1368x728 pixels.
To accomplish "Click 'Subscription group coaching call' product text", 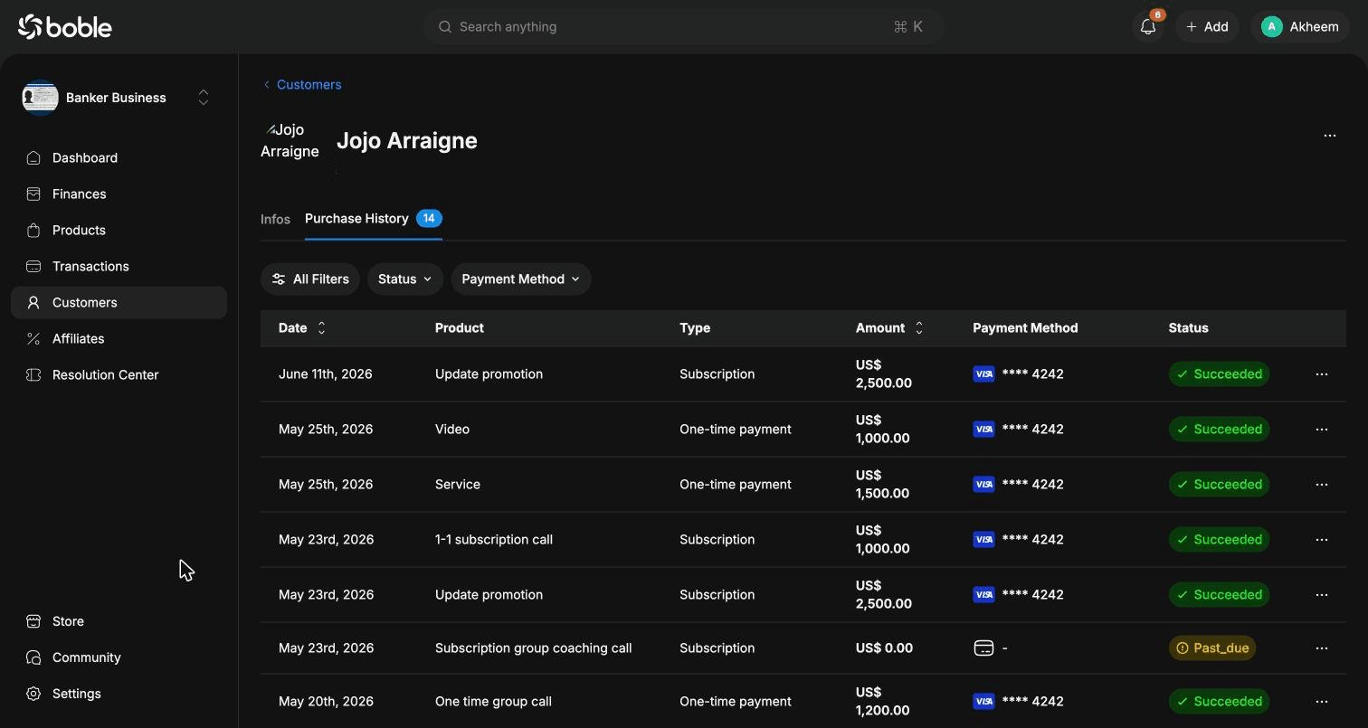I will click(x=534, y=648).
